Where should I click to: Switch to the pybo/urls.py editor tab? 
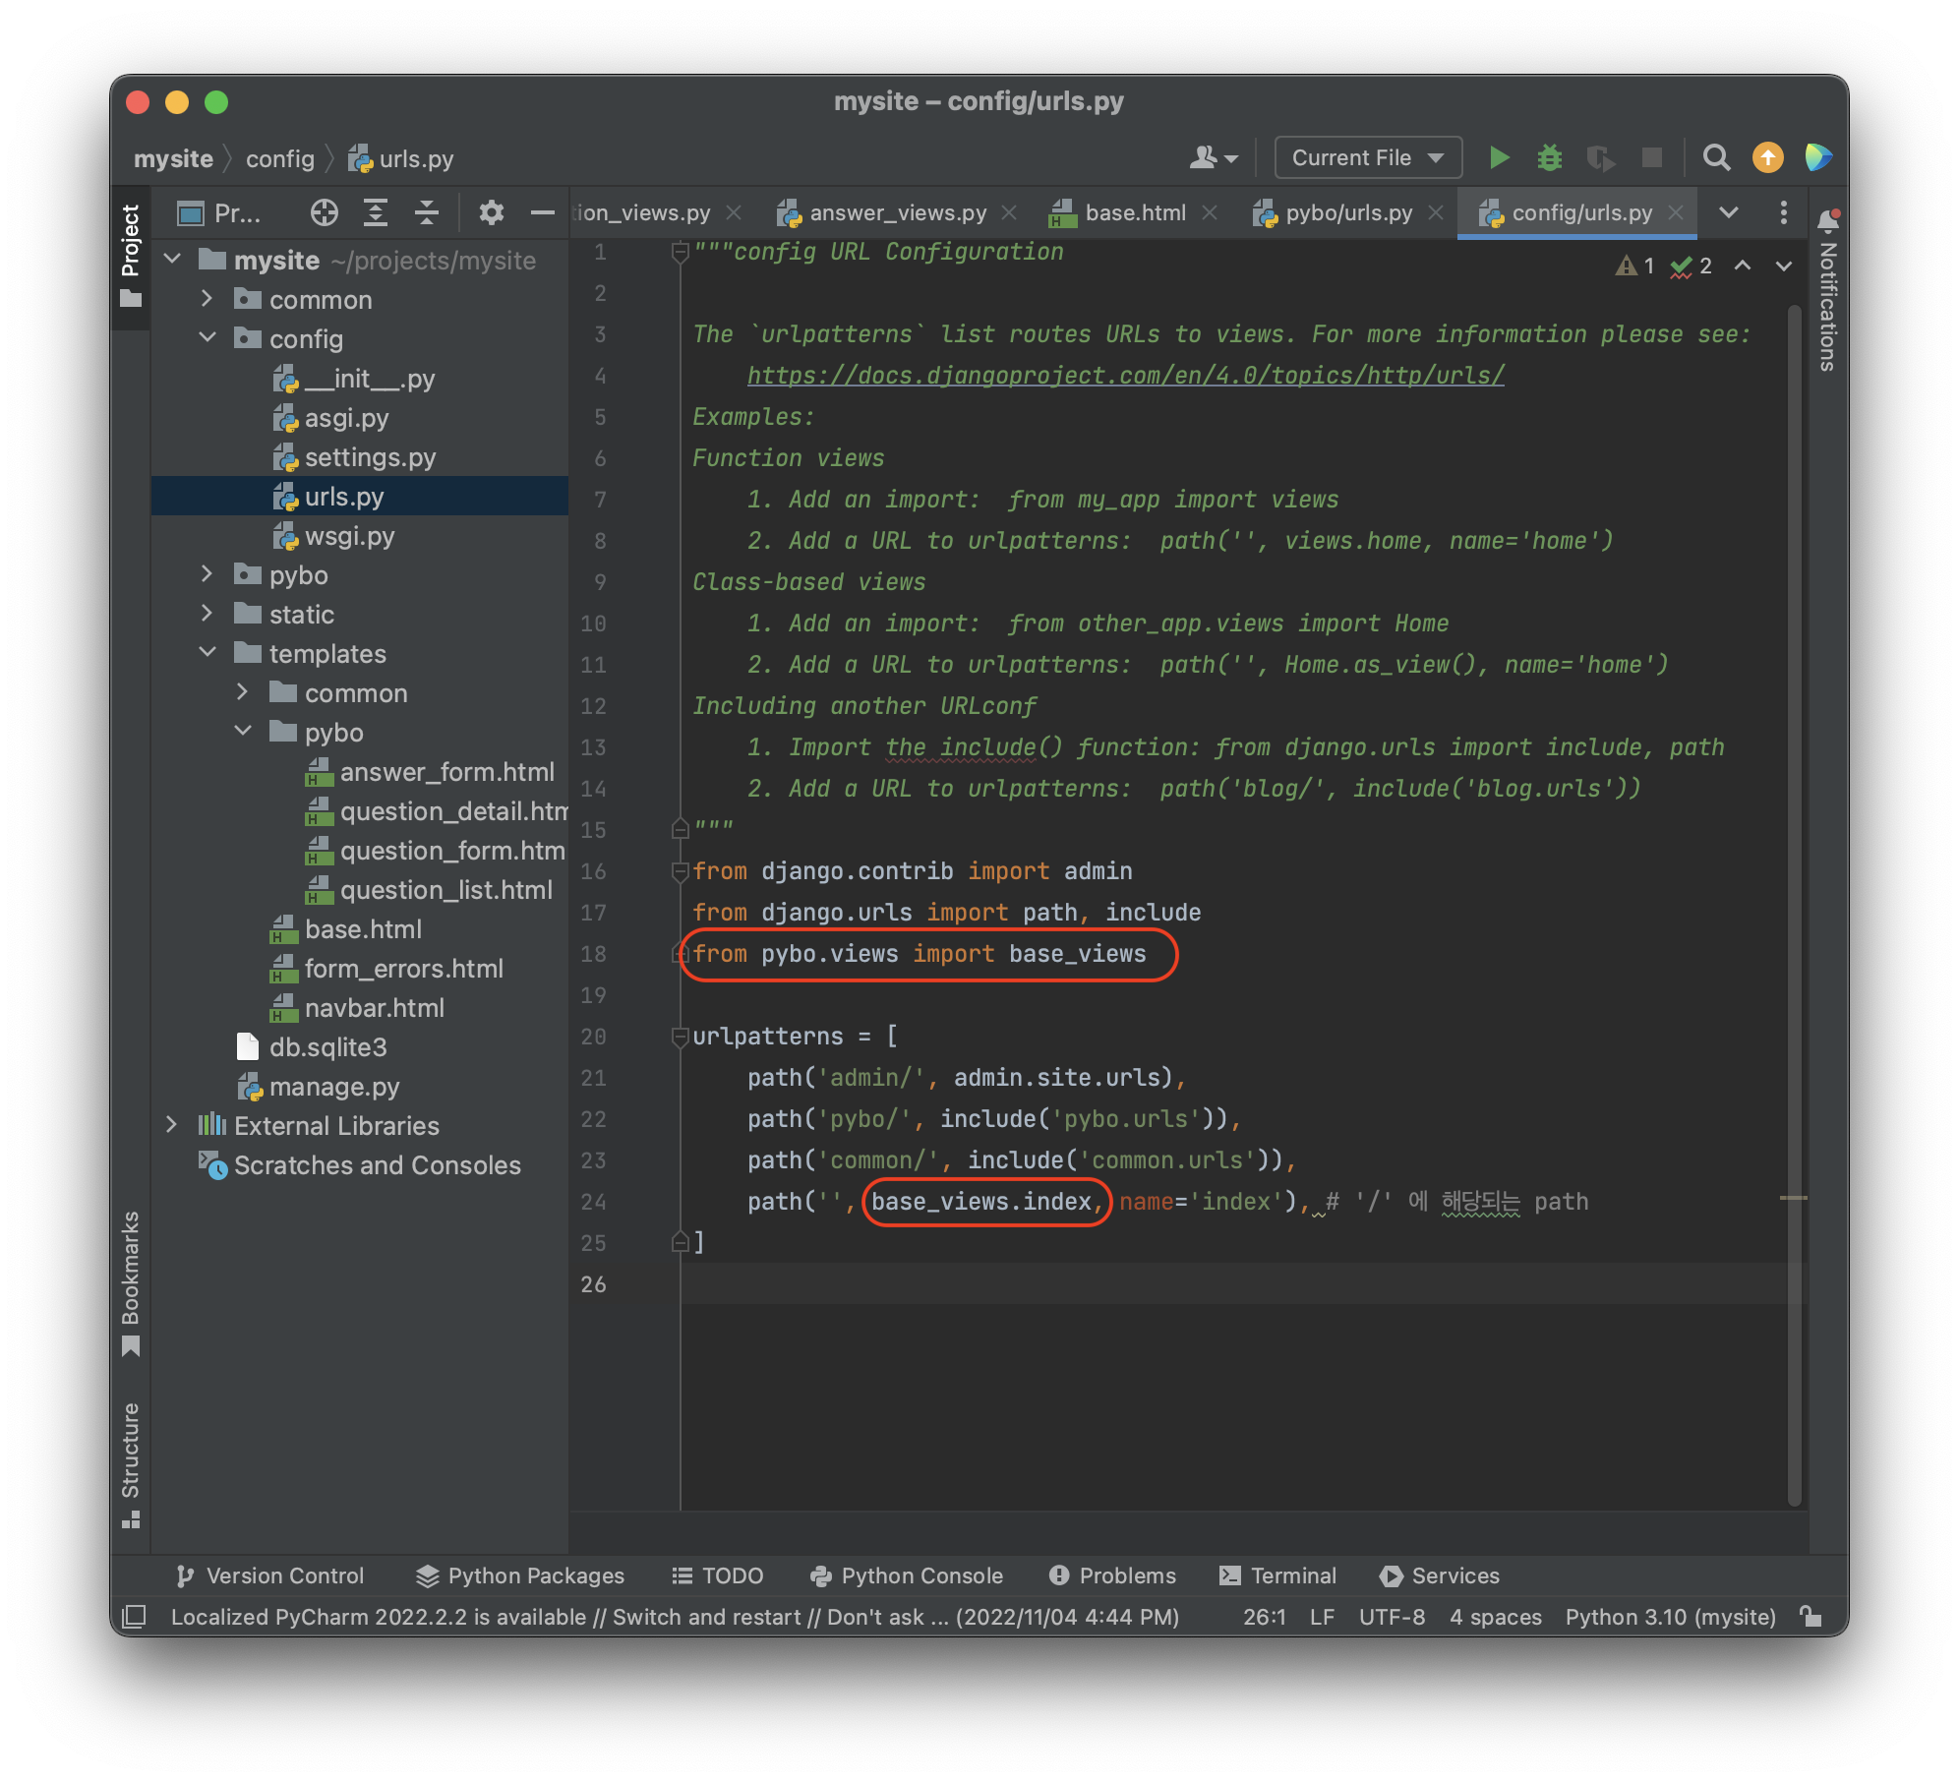(1347, 212)
